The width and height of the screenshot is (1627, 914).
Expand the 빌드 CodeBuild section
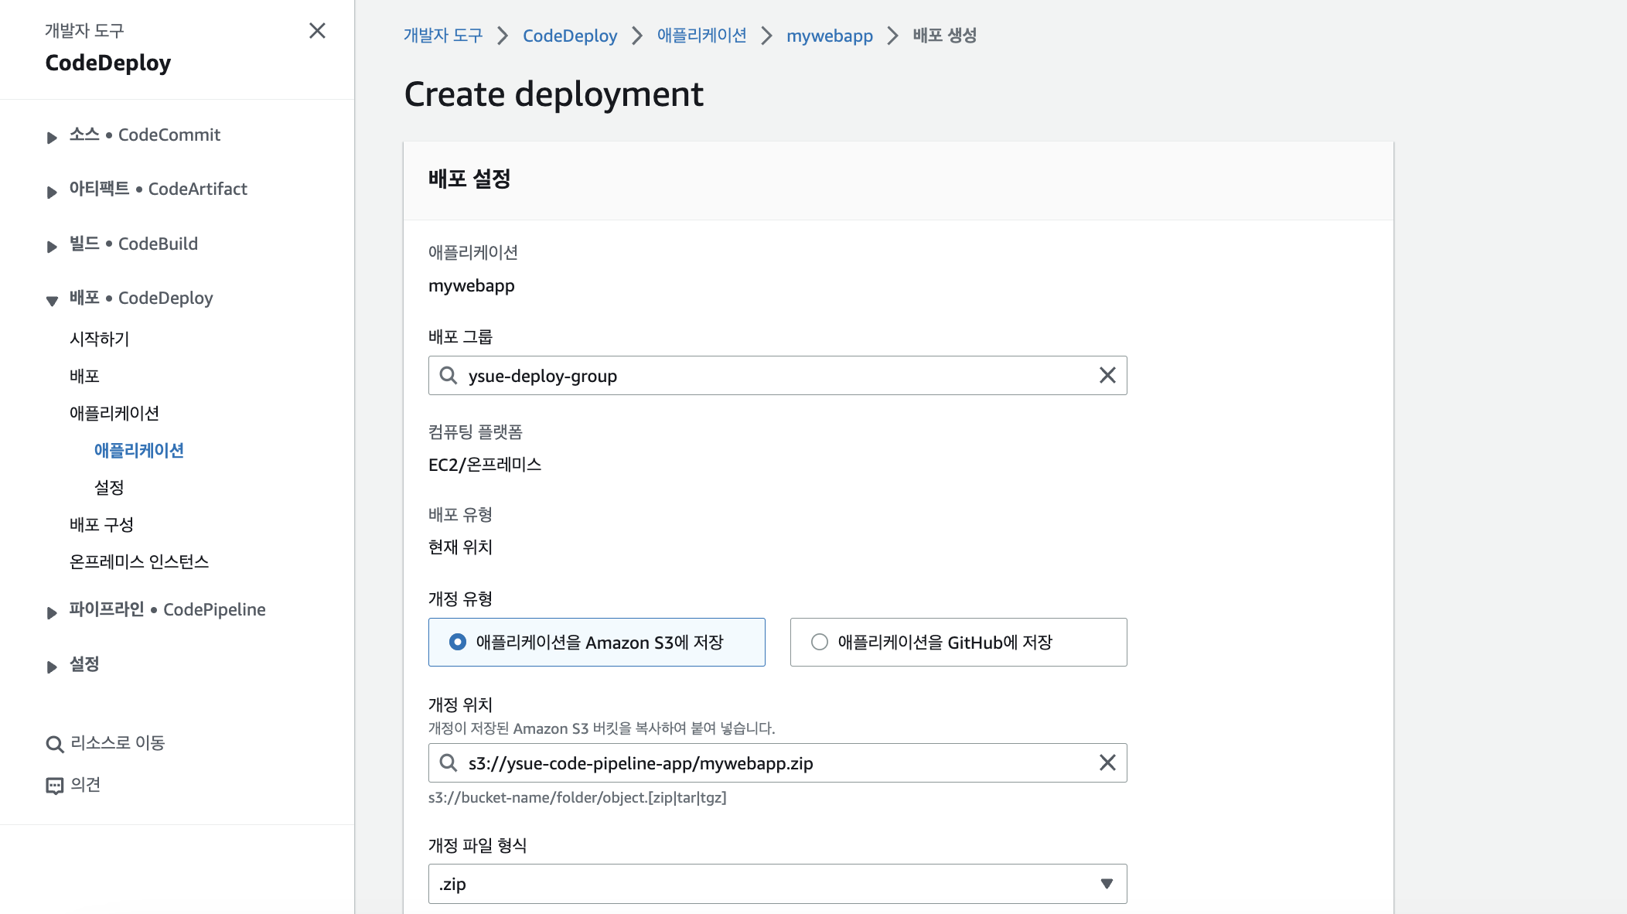52,247
